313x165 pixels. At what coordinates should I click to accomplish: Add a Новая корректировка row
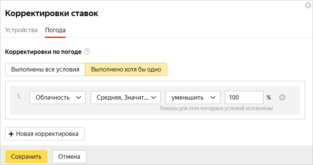coord(45,134)
